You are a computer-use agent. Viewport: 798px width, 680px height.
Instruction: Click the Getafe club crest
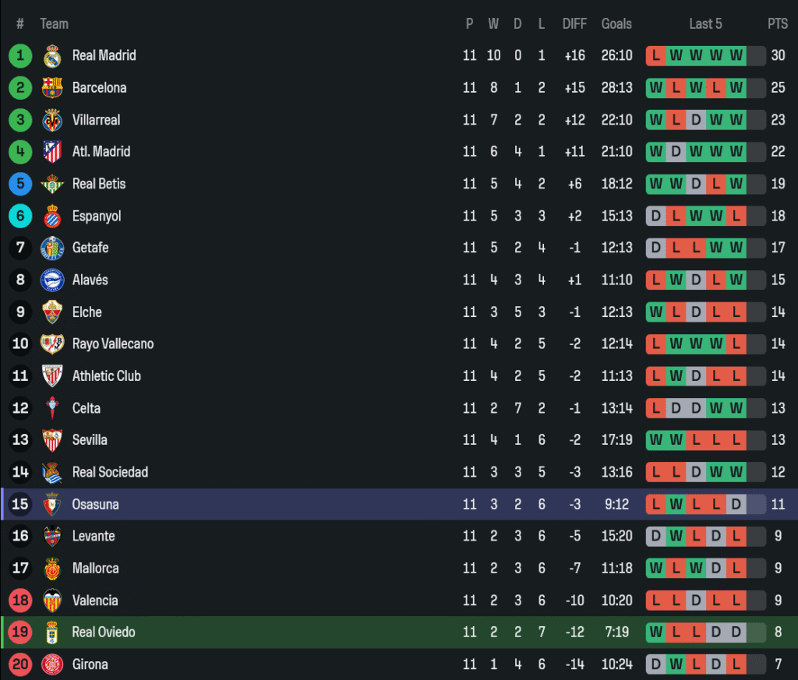[52, 248]
